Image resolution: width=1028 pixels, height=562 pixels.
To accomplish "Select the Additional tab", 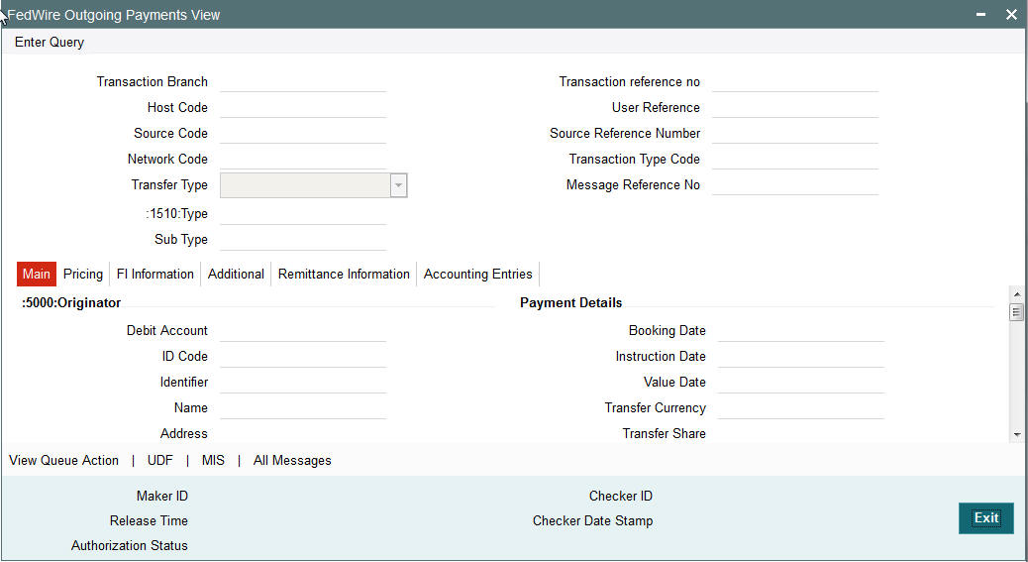I will point(236,275).
